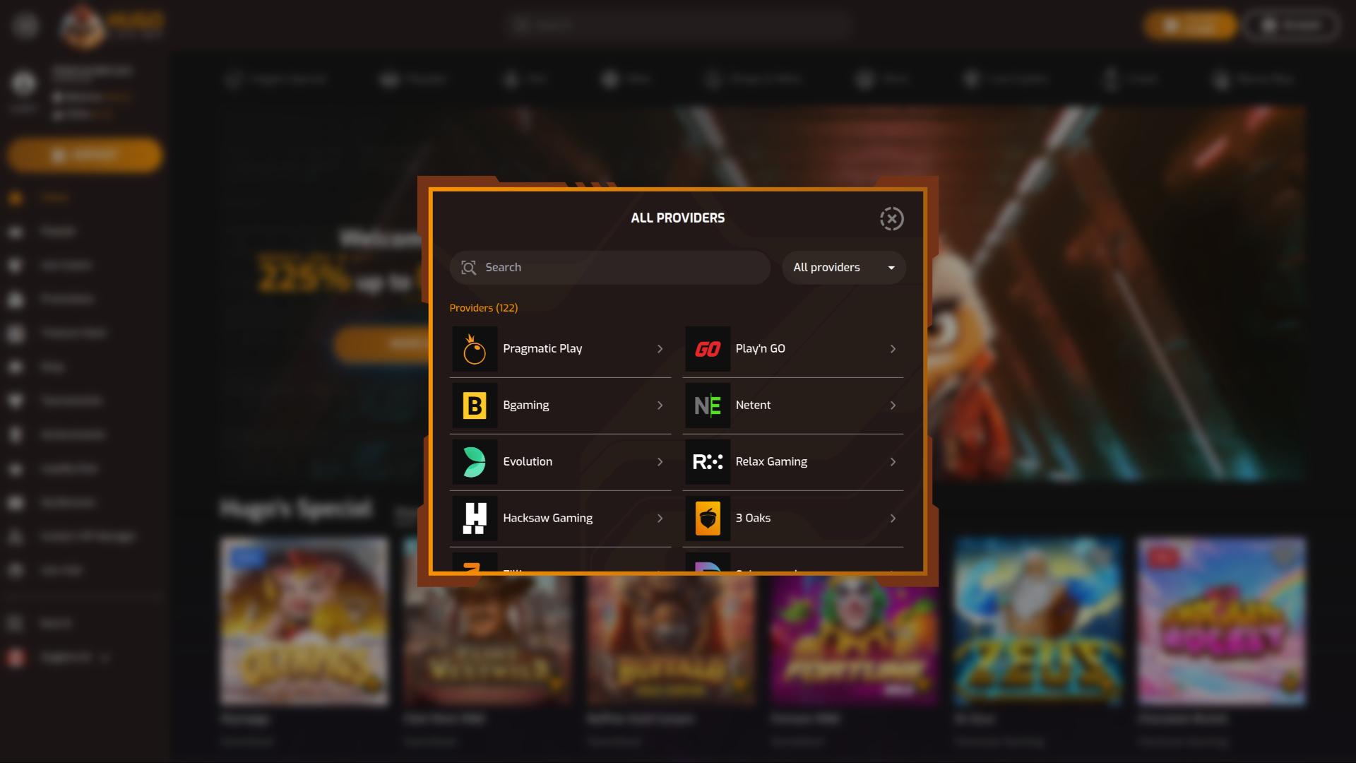
Task: Close the All Providers dialog
Action: 891,219
